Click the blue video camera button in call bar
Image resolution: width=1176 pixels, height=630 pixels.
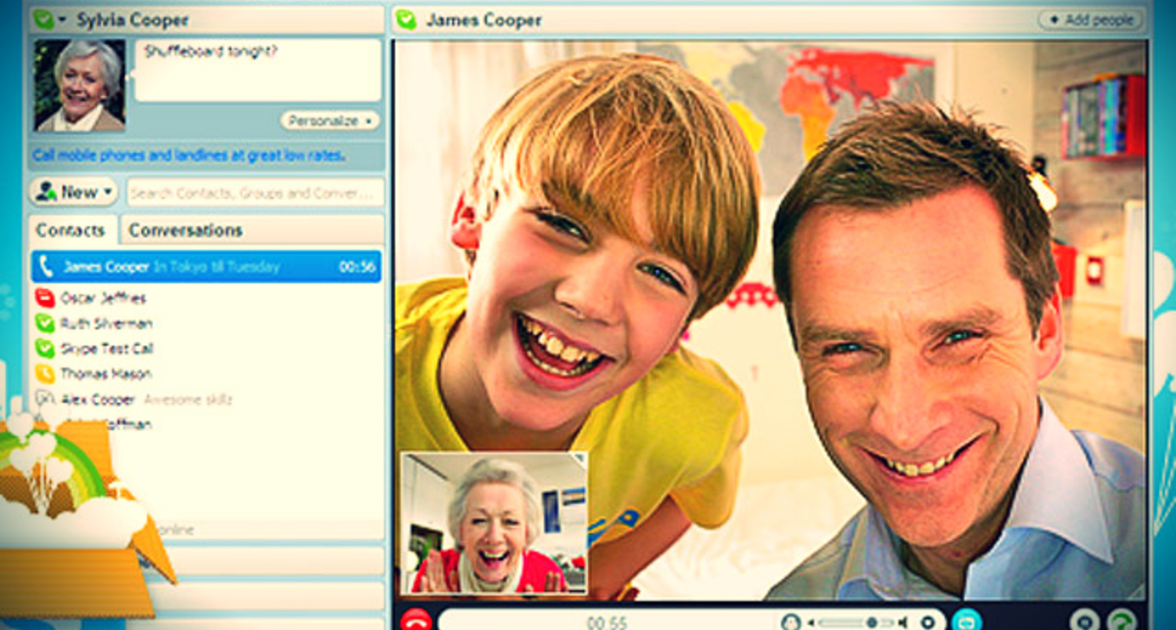pos(966,620)
